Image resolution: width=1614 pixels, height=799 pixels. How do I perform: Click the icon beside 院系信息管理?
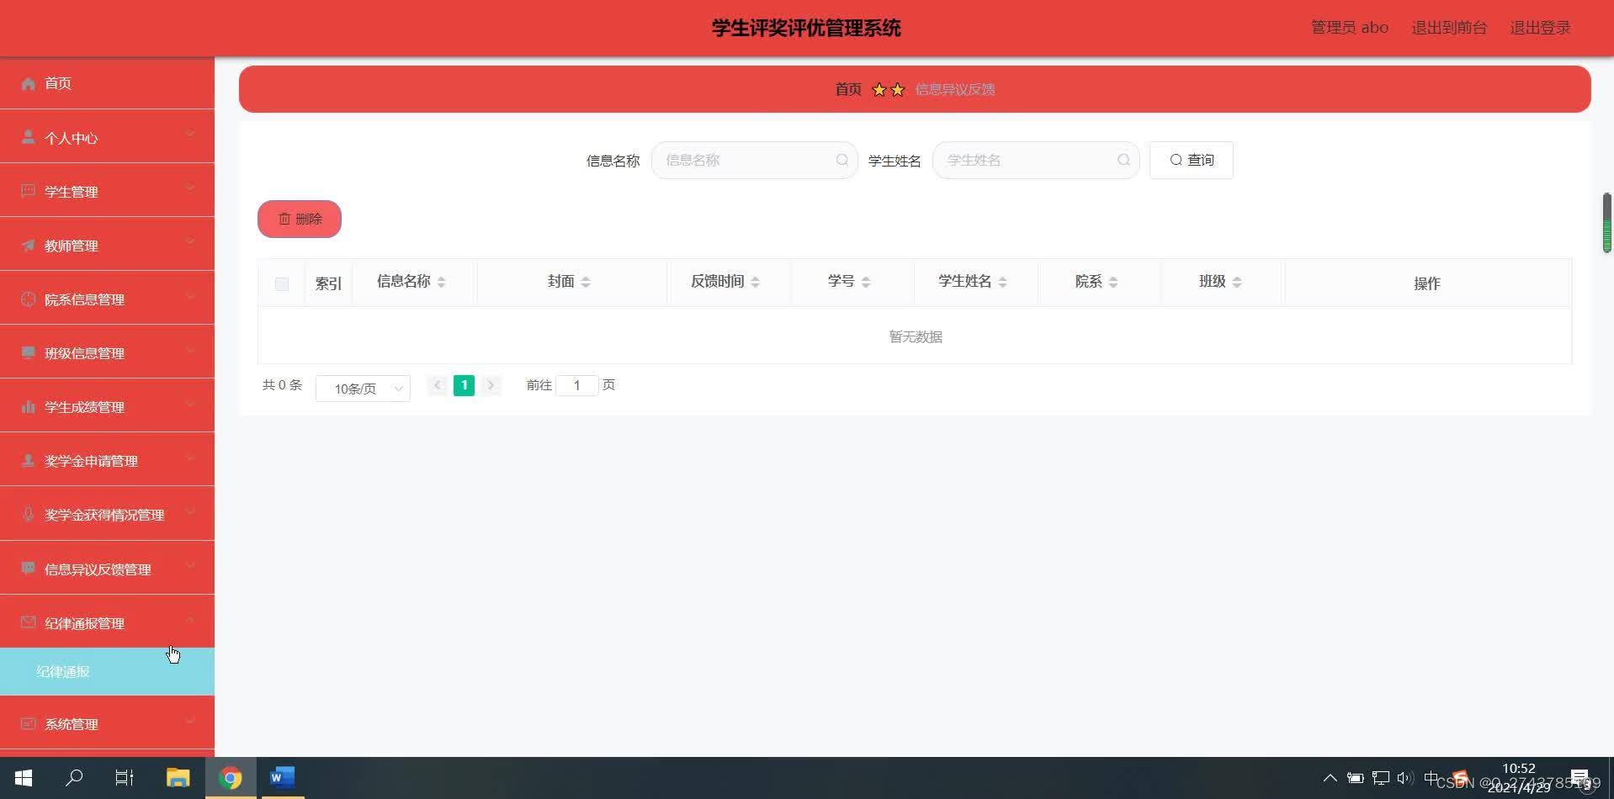[x=29, y=299]
